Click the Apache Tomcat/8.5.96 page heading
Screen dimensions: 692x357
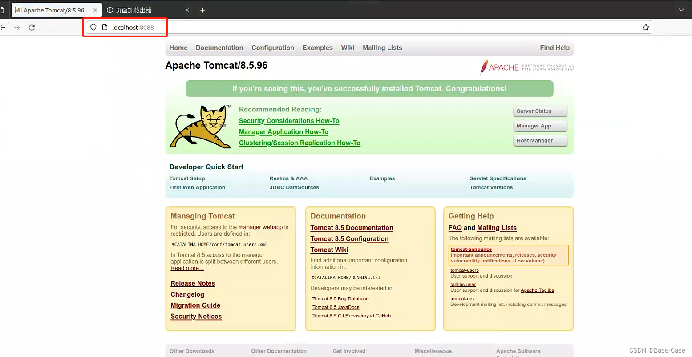216,66
